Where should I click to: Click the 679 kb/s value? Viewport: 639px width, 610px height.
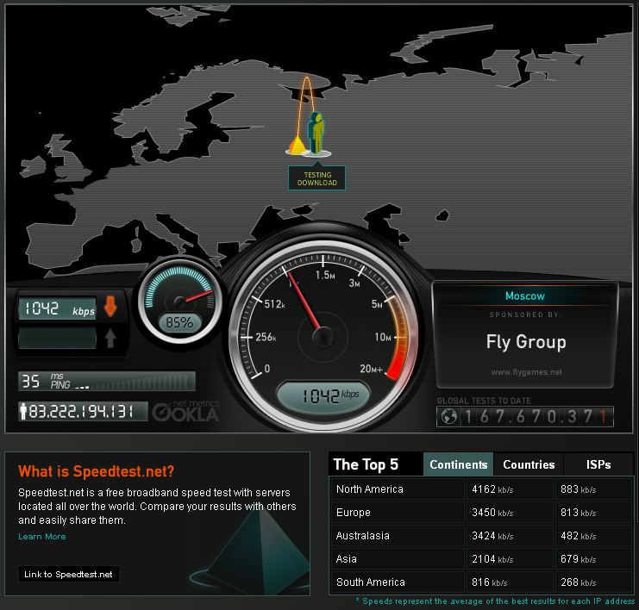579,558
